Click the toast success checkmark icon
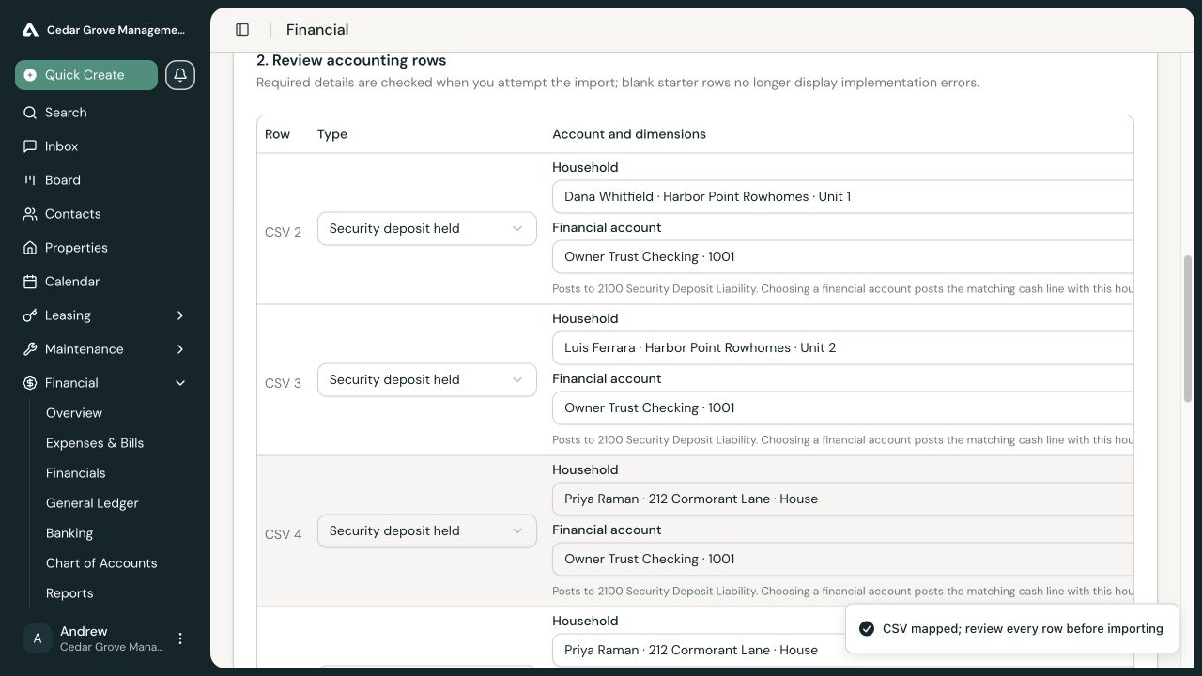 (867, 629)
